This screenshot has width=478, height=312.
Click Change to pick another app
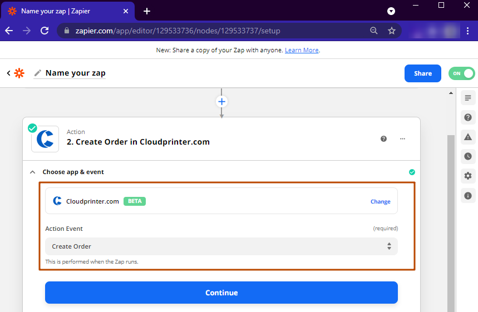pyautogui.click(x=381, y=201)
